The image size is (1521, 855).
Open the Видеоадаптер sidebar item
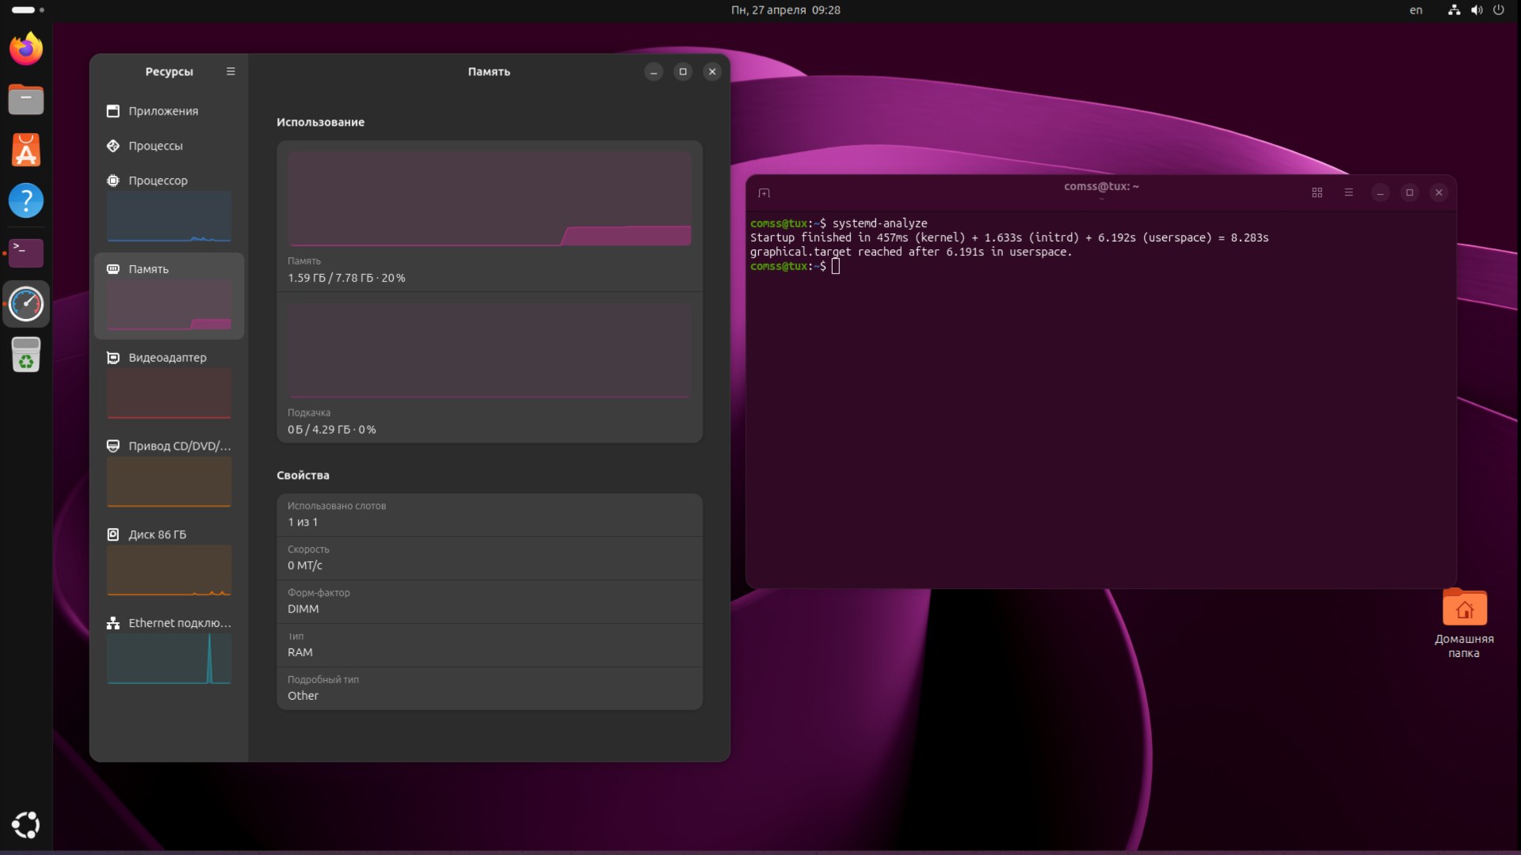click(167, 358)
